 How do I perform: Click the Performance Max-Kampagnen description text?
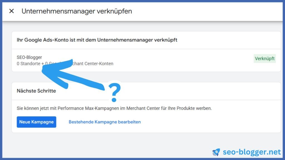point(114,108)
